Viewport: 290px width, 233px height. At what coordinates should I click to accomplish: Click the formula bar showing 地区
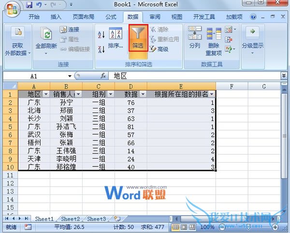tap(194, 76)
